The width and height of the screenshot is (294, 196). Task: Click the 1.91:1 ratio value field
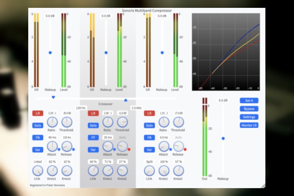coord(164,113)
